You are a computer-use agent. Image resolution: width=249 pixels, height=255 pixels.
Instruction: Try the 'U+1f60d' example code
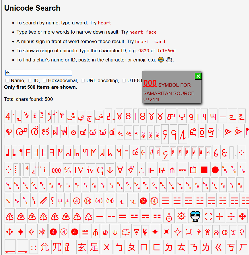point(166,51)
